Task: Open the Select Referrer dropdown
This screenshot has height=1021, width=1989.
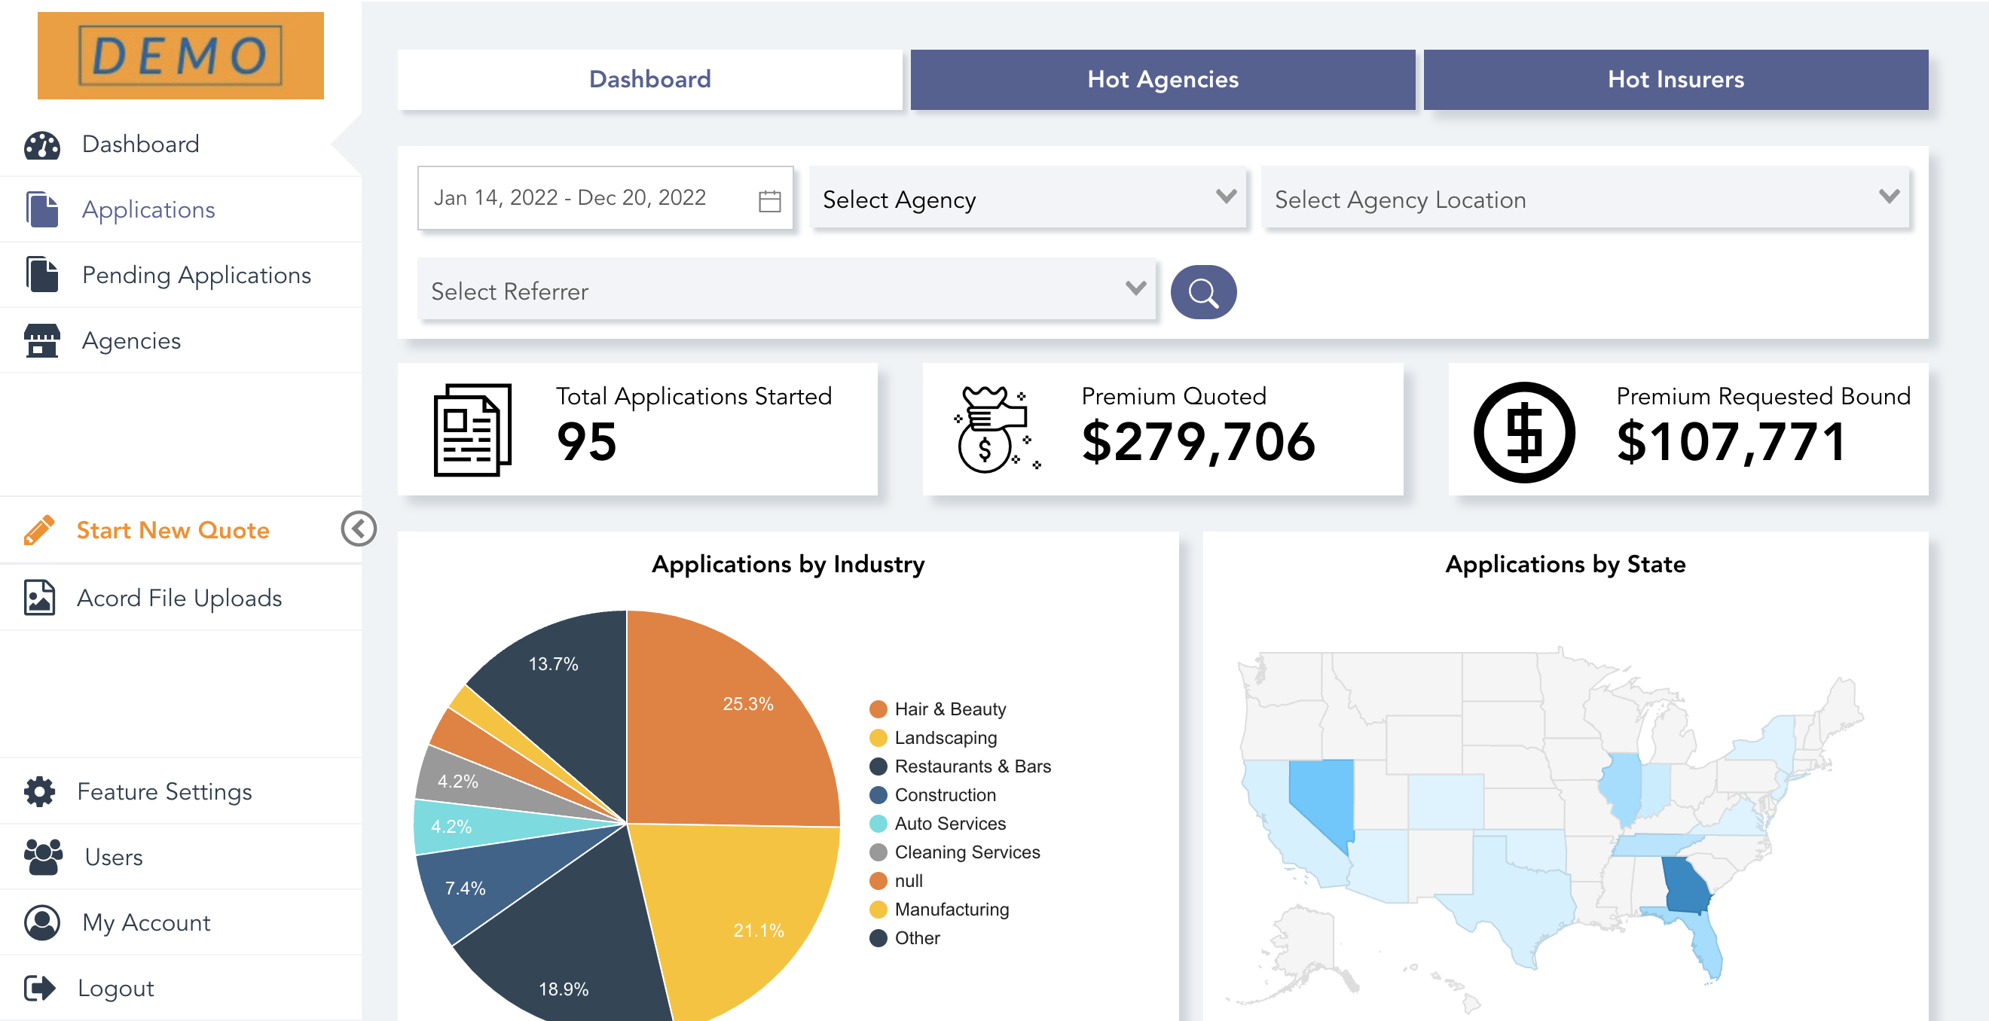Action: [786, 289]
